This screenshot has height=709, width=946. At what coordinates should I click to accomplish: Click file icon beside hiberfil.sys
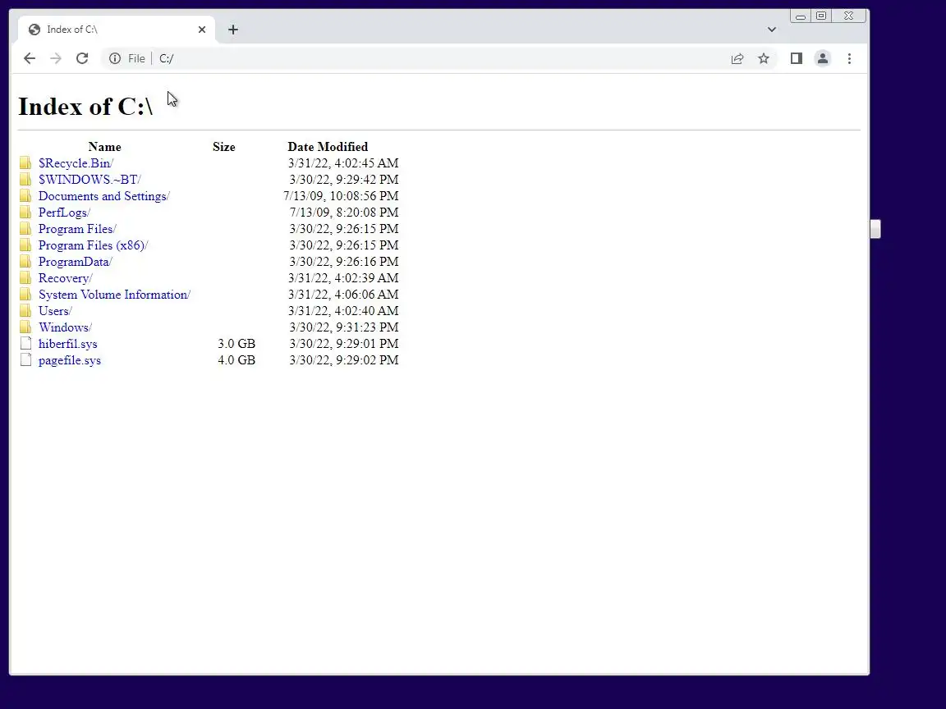[25, 343]
